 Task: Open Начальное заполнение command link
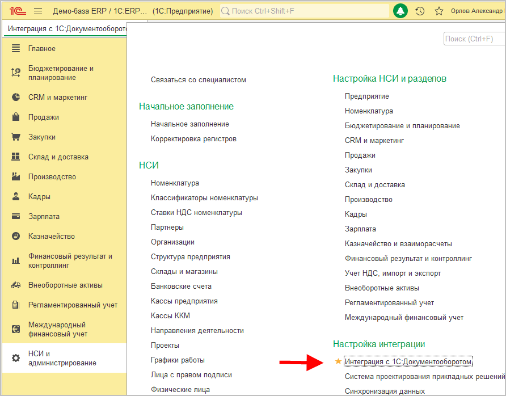(x=189, y=124)
